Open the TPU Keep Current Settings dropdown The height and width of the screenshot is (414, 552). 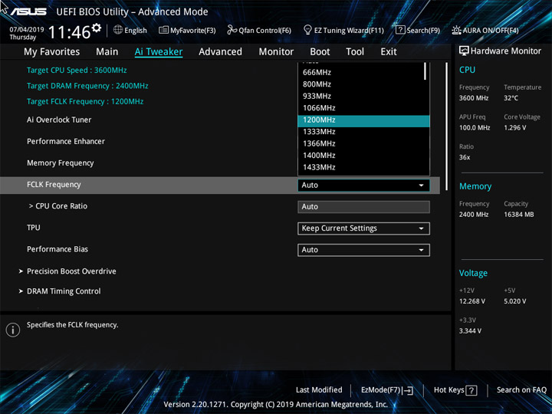pyautogui.click(x=363, y=228)
